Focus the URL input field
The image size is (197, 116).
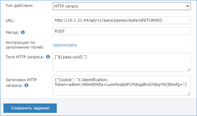[x=122, y=20]
